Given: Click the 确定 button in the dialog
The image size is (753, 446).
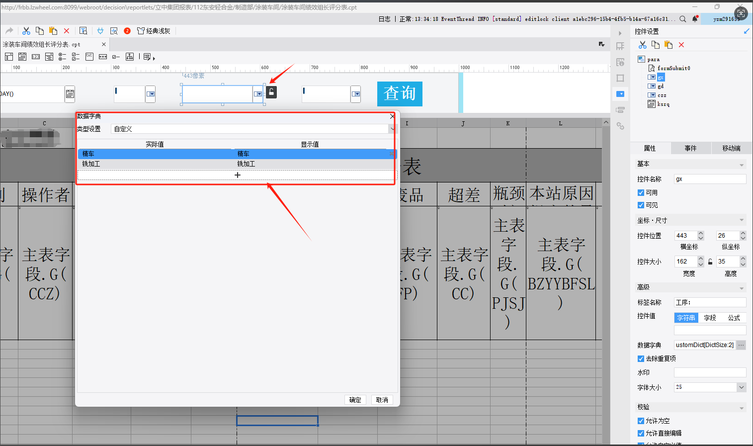Looking at the screenshot, I should click(x=355, y=400).
